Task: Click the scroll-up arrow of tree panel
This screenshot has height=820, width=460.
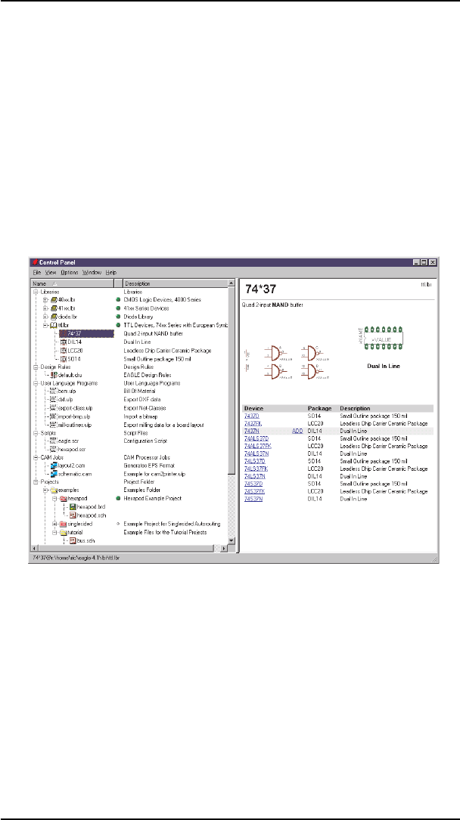Action: (232, 283)
